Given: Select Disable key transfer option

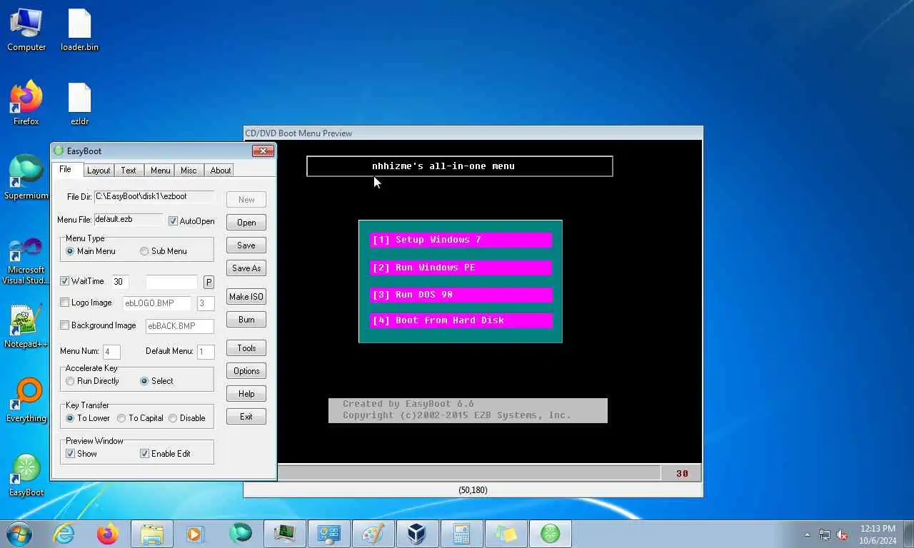Looking at the screenshot, I should [x=173, y=418].
